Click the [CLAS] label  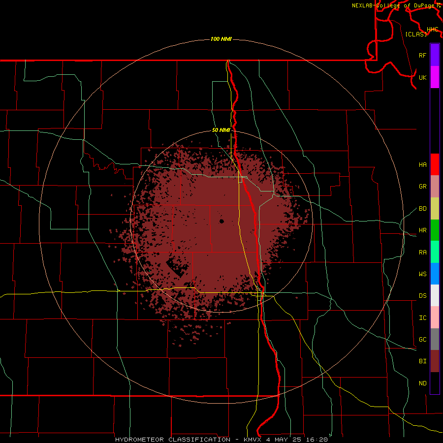(x=416, y=34)
